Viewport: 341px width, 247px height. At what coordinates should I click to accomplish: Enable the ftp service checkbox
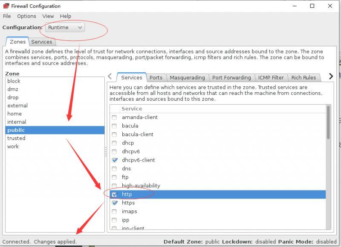click(x=114, y=177)
